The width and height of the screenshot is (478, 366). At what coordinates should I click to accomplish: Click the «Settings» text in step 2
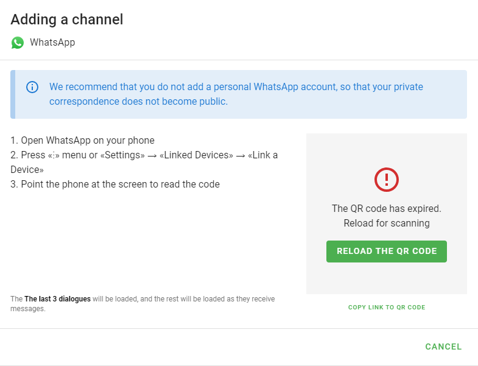(x=122, y=155)
